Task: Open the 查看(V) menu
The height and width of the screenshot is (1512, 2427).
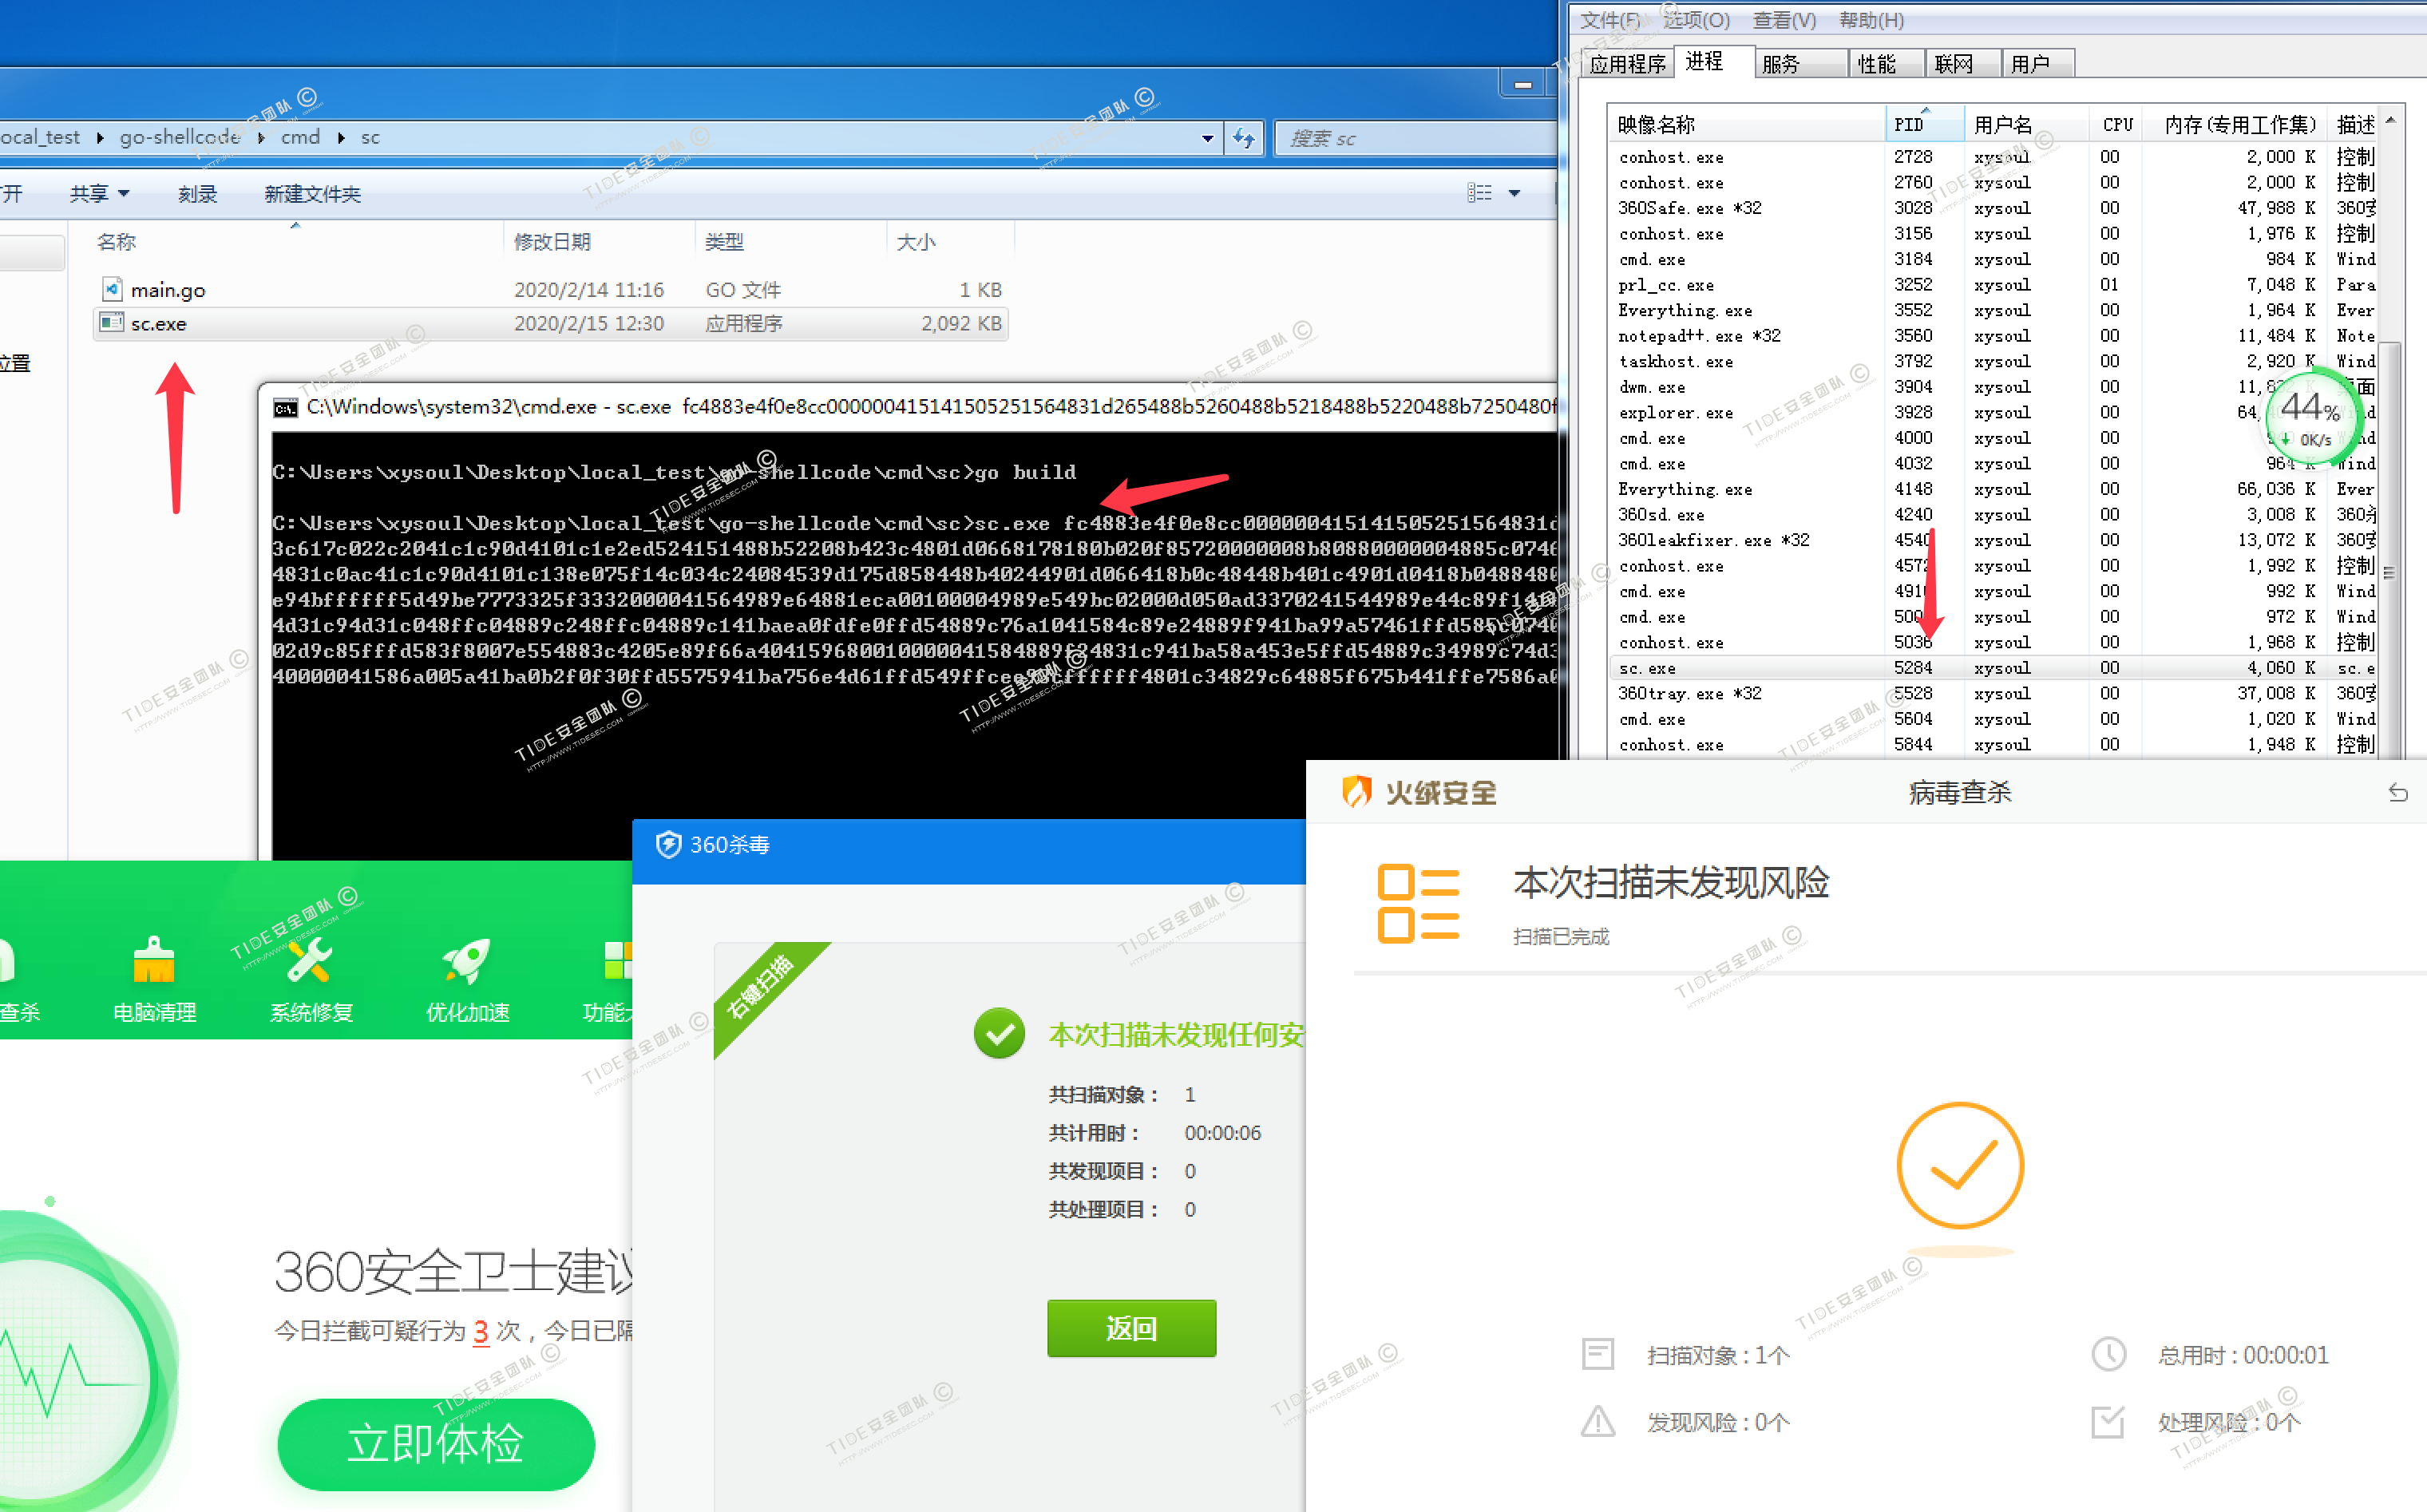Action: point(1783,20)
